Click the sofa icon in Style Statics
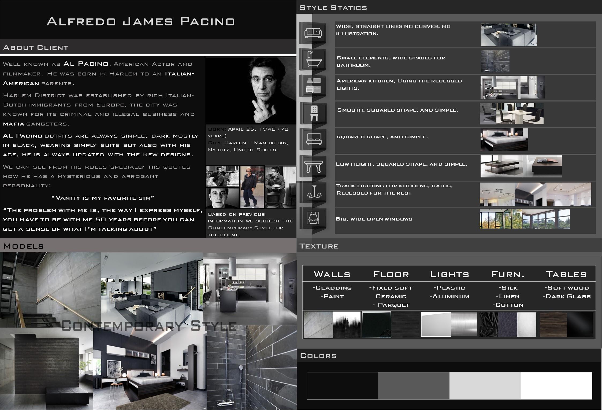602x410 pixels. pyautogui.click(x=313, y=33)
